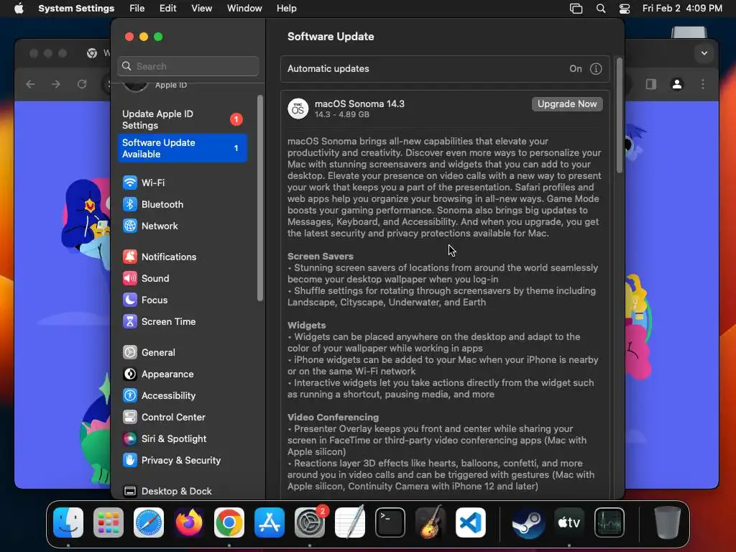The image size is (736, 552).
Task: Click the macOS Sonoma OS icon
Action: (298, 109)
